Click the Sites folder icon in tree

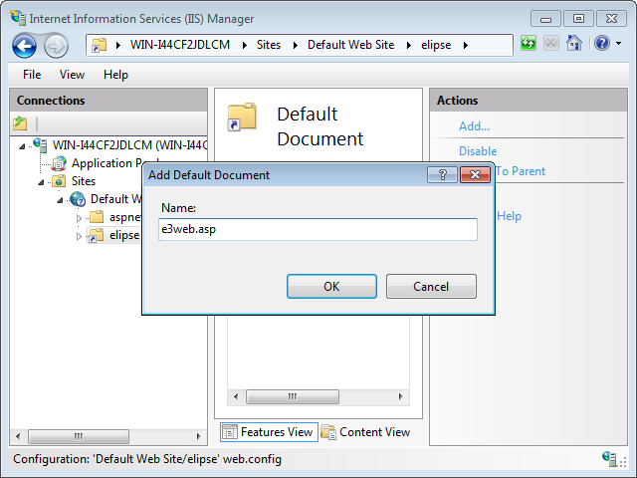pyautogui.click(x=59, y=181)
